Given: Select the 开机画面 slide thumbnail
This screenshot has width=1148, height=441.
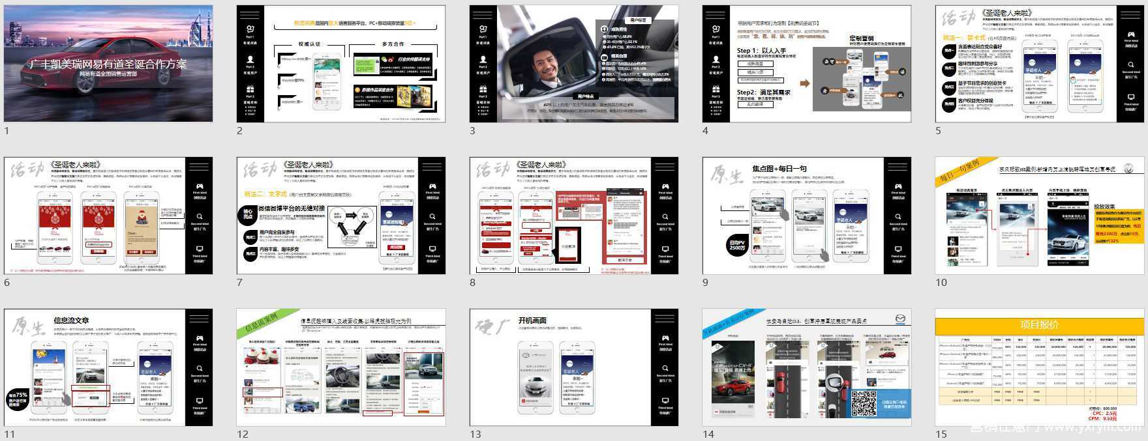Looking at the screenshot, I should pos(574,367).
